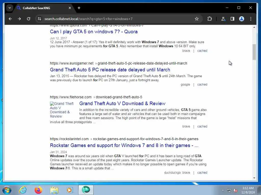Select the active browser taskbar button
Screen dimensions: 261x195
(86, 190)
